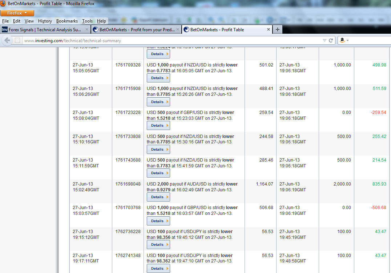Open Details for contract 1761709328
The height and width of the screenshot is (273, 391).
click(158, 78)
